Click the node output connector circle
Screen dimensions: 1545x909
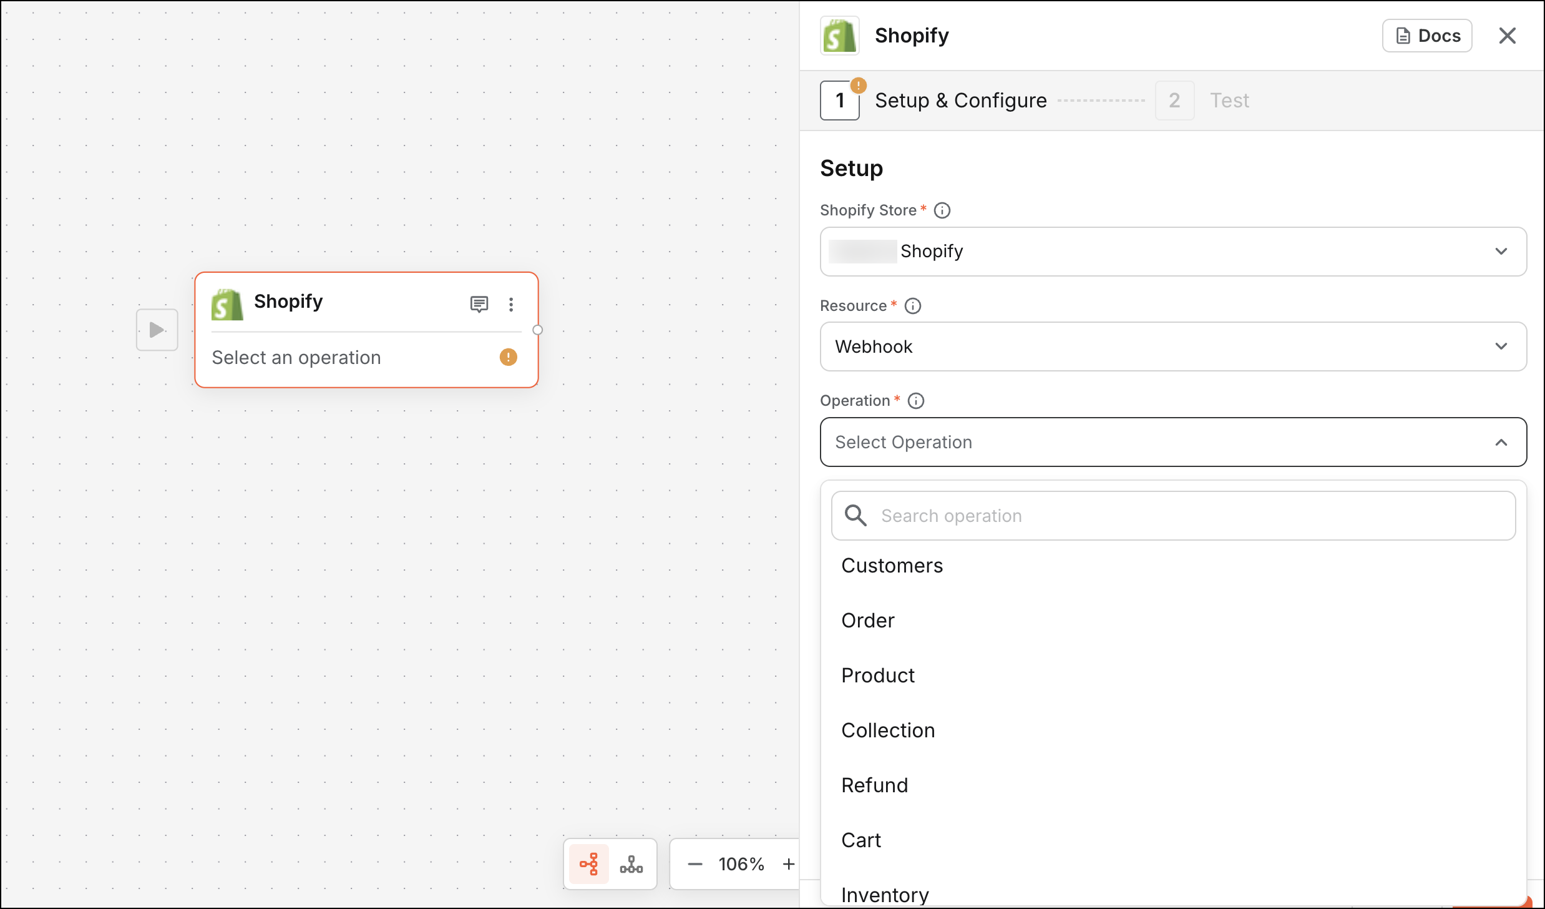[537, 330]
